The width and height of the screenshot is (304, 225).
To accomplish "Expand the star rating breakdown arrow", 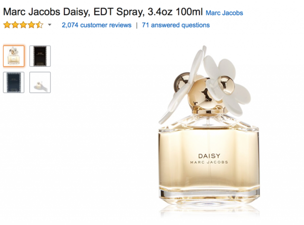I will pos(50,25).
